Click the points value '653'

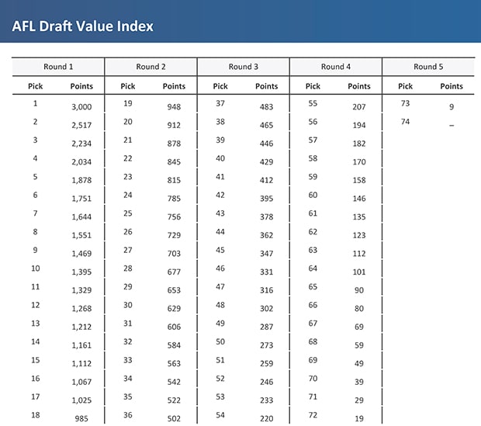[174, 290]
